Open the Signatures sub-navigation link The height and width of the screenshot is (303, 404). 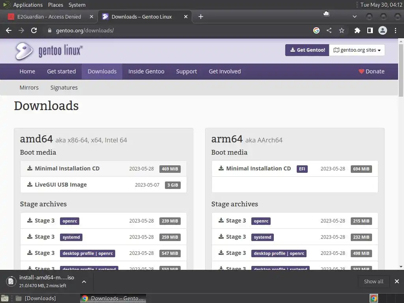64,88
